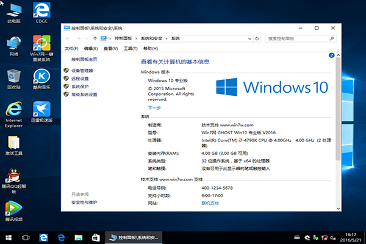This screenshot has width=366, height=244.
Task: Click the blue help question mark icon
Action: pos(331,54)
